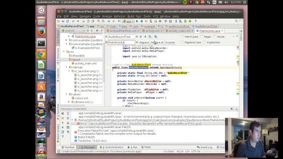Open Firefox from the Ubuntu launcher
283x159 pixels.
coord(41,32)
